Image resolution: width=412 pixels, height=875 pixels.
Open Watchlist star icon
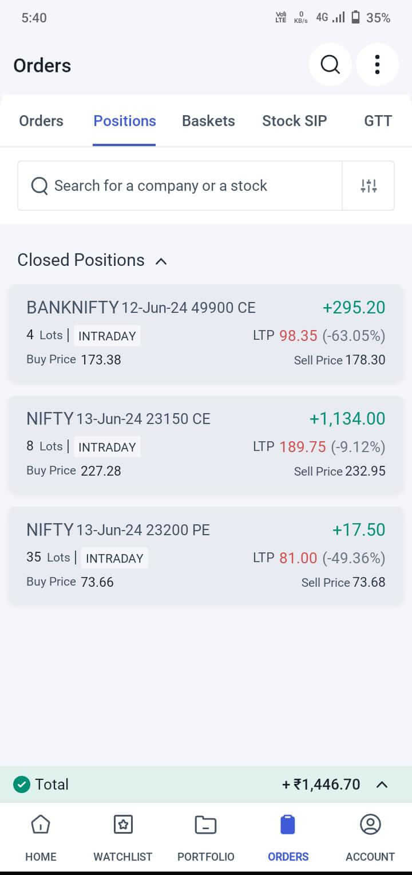[123, 825]
